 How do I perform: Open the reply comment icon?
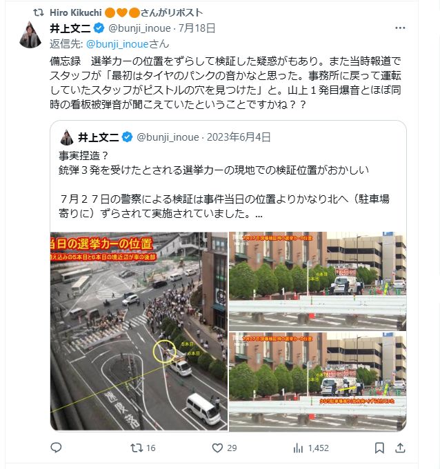[x=56, y=448]
